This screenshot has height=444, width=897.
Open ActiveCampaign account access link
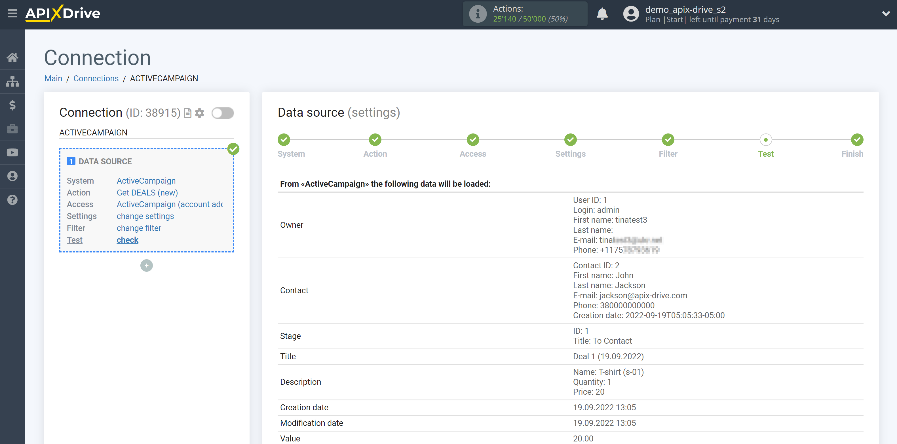pyautogui.click(x=170, y=204)
